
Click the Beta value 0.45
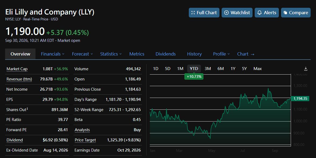click(137, 120)
